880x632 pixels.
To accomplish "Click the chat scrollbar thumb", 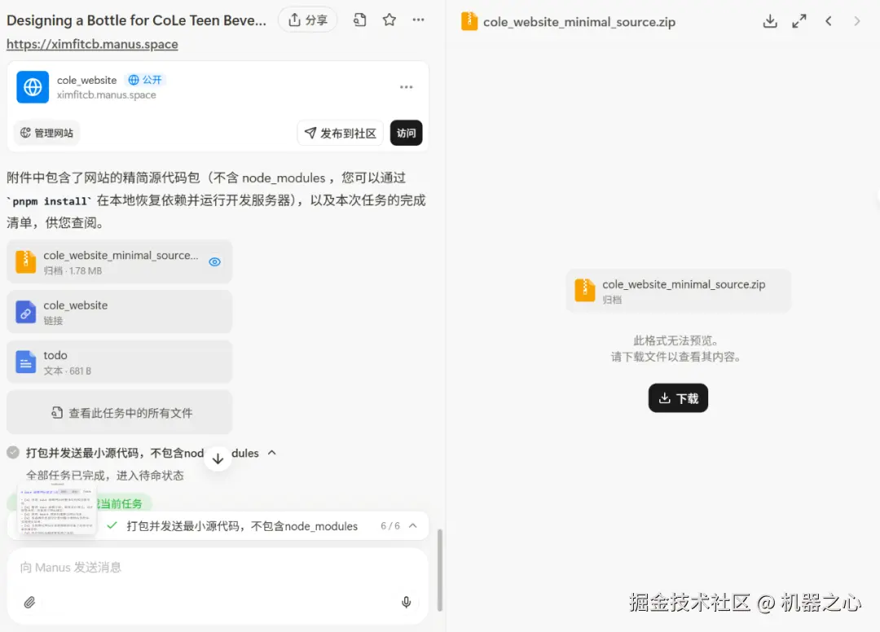I will pos(440,570).
